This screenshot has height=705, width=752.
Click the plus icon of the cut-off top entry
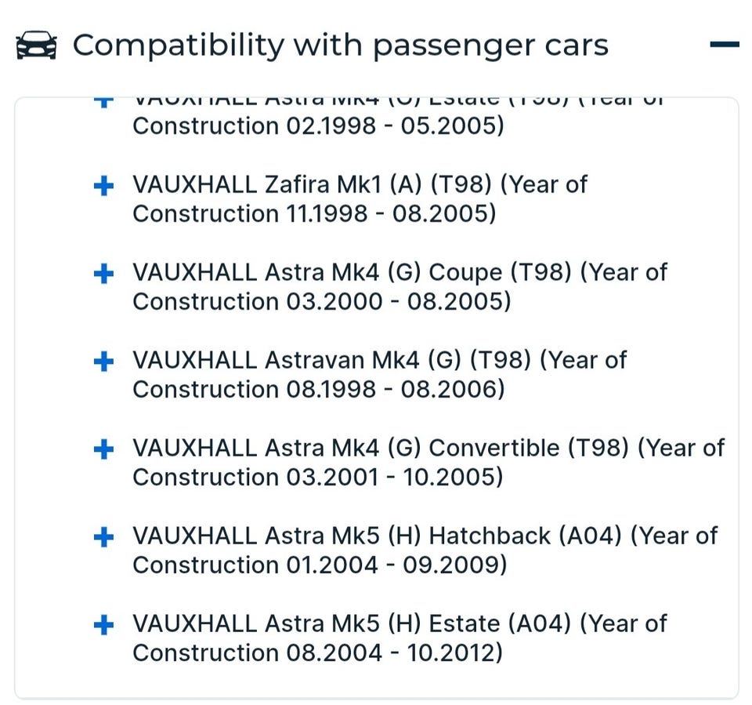pyautogui.click(x=103, y=101)
